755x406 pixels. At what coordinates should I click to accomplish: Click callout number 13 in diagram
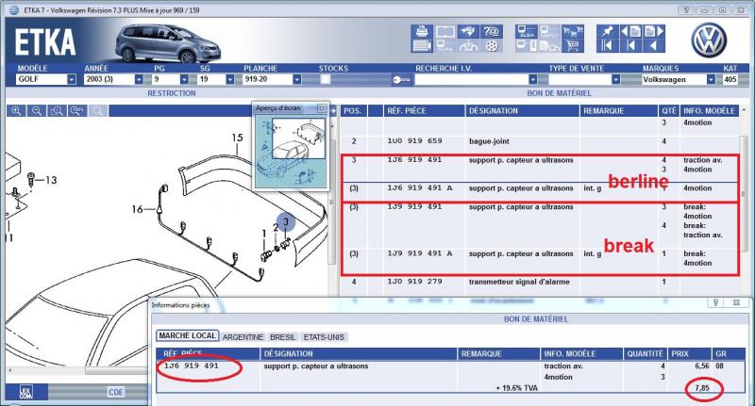point(51,180)
